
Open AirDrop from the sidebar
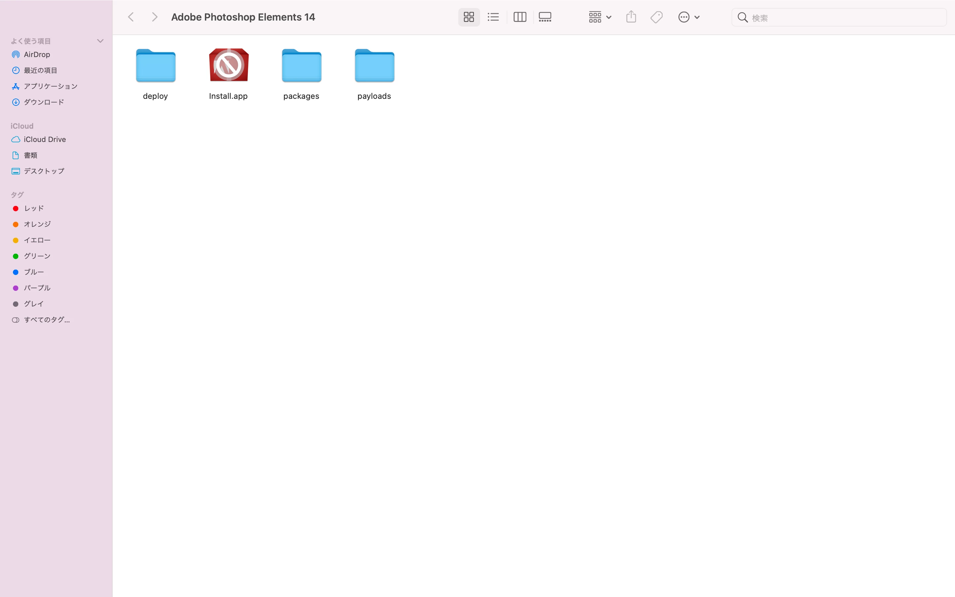point(37,54)
